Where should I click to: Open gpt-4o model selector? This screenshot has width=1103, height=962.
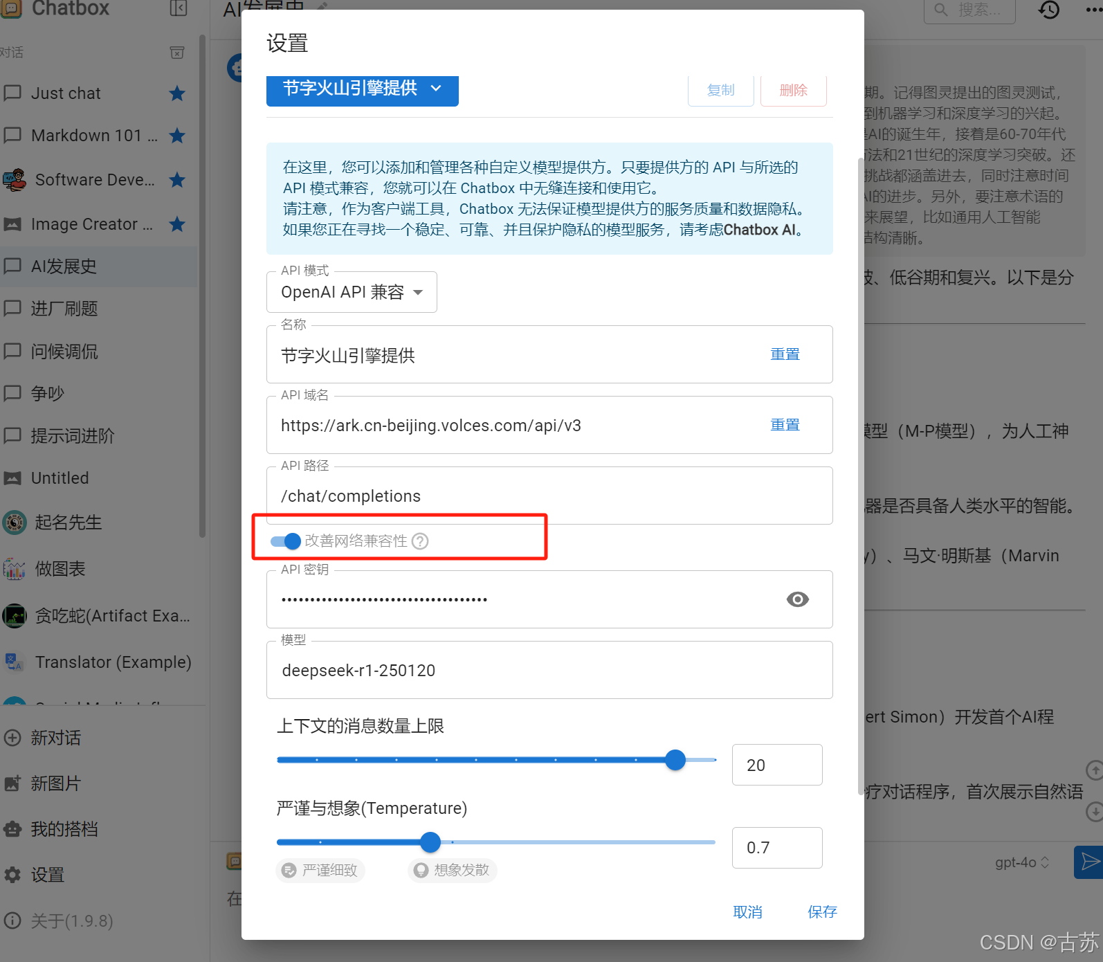pos(1023,862)
